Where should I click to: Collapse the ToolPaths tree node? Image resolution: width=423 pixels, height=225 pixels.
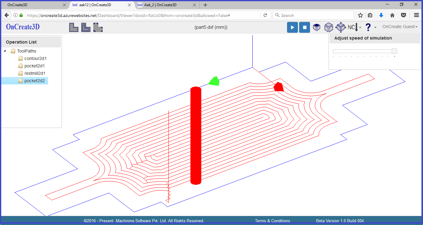point(5,51)
